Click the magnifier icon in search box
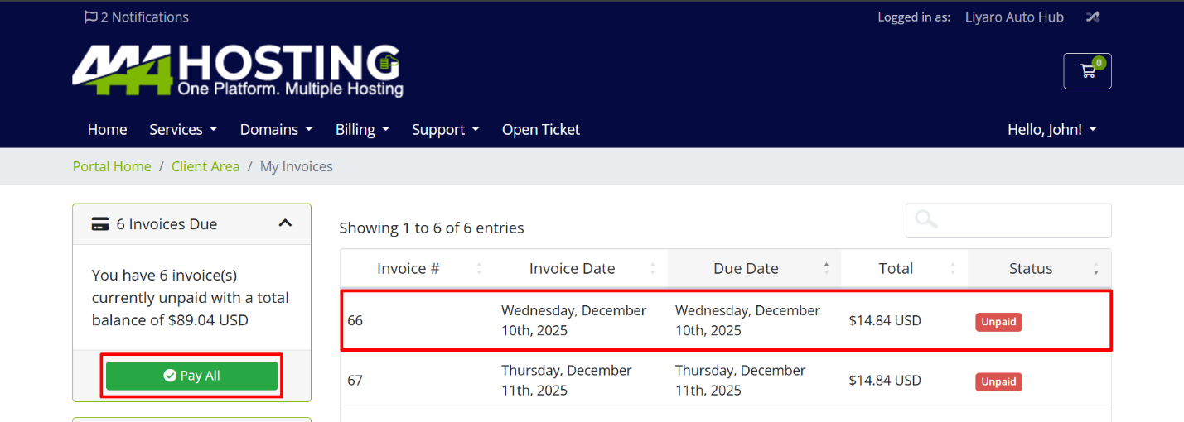This screenshot has width=1184, height=422. (x=926, y=220)
